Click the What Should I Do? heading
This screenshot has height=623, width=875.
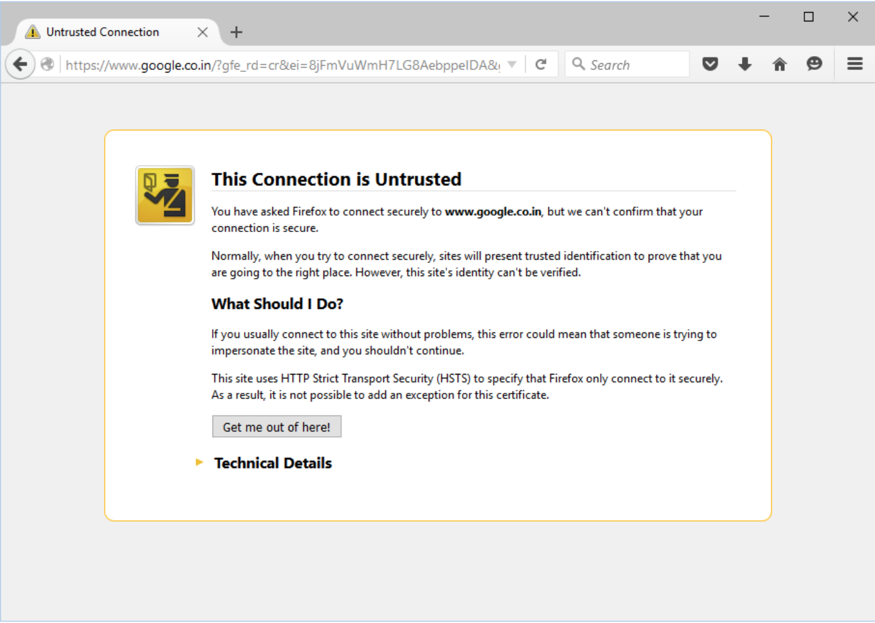(x=277, y=304)
